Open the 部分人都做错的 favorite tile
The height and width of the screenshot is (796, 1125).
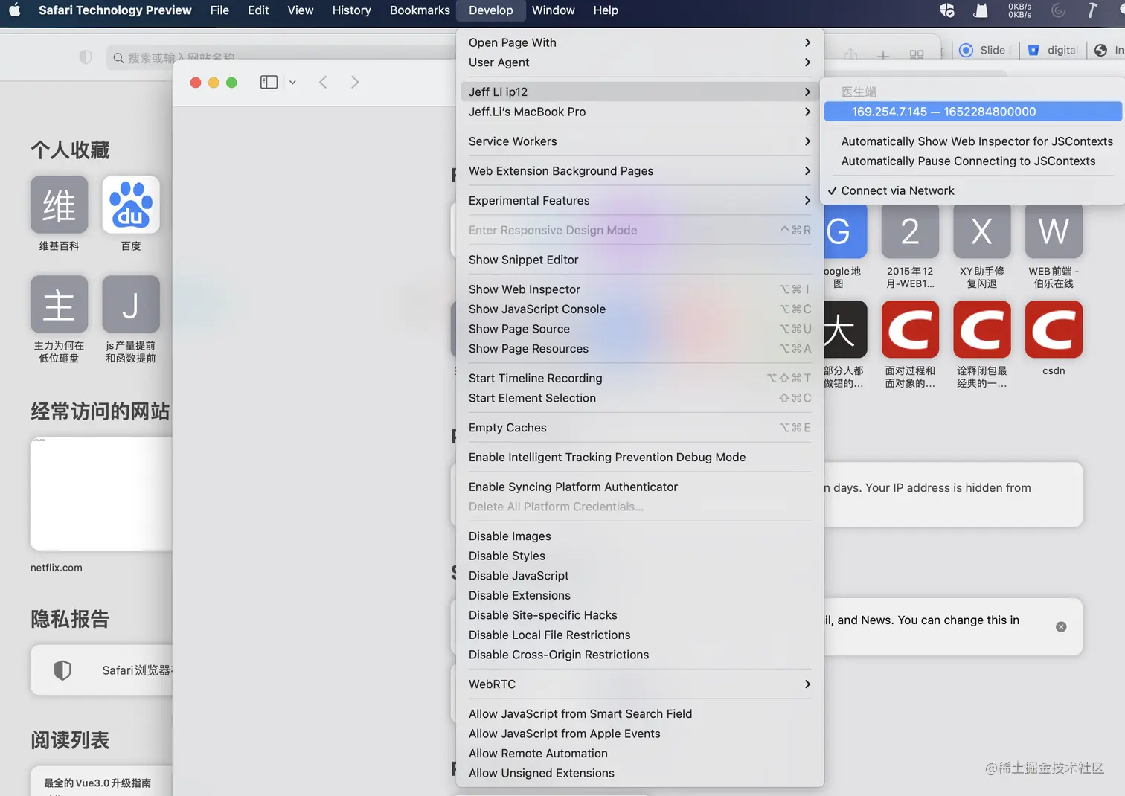pyautogui.click(x=845, y=330)
